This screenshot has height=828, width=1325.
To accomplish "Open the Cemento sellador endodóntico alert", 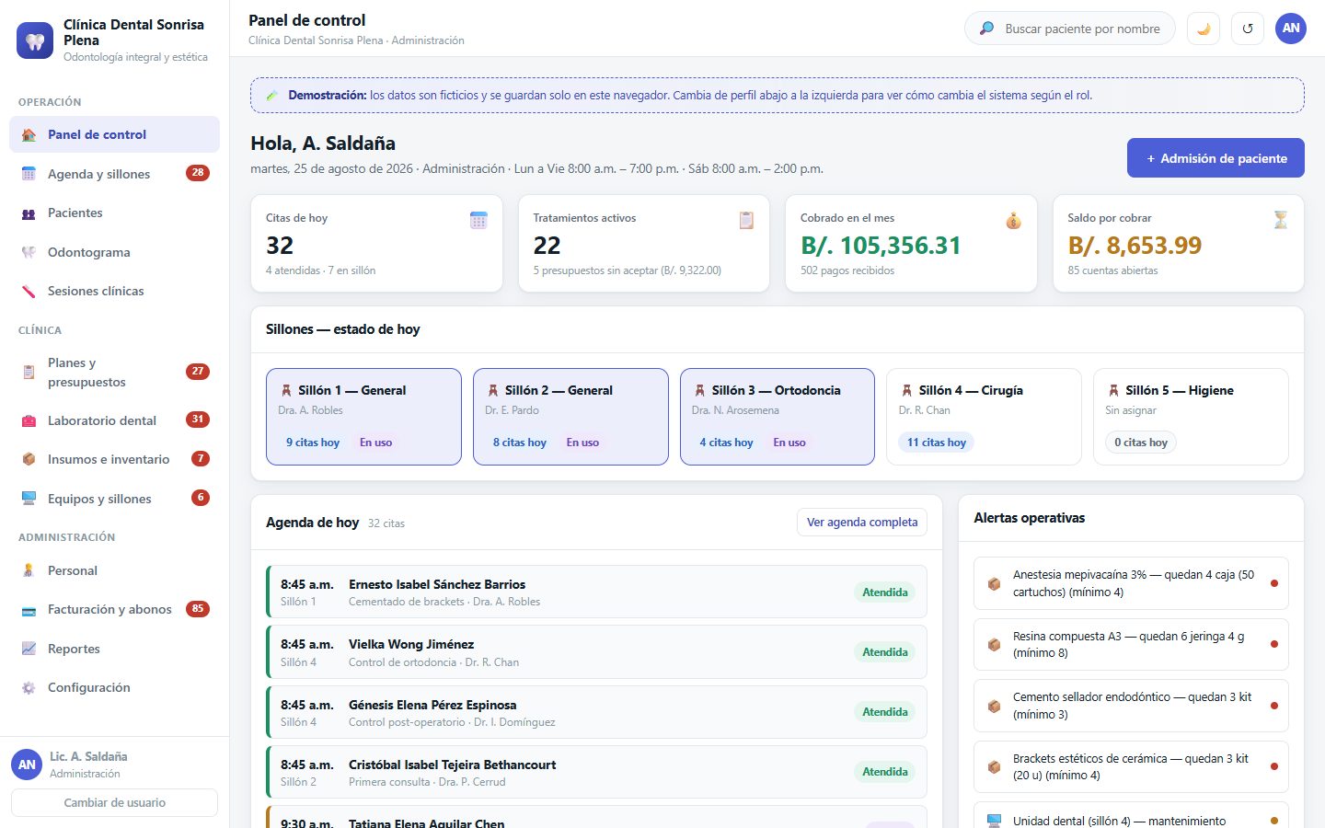I will point(1131,706).
